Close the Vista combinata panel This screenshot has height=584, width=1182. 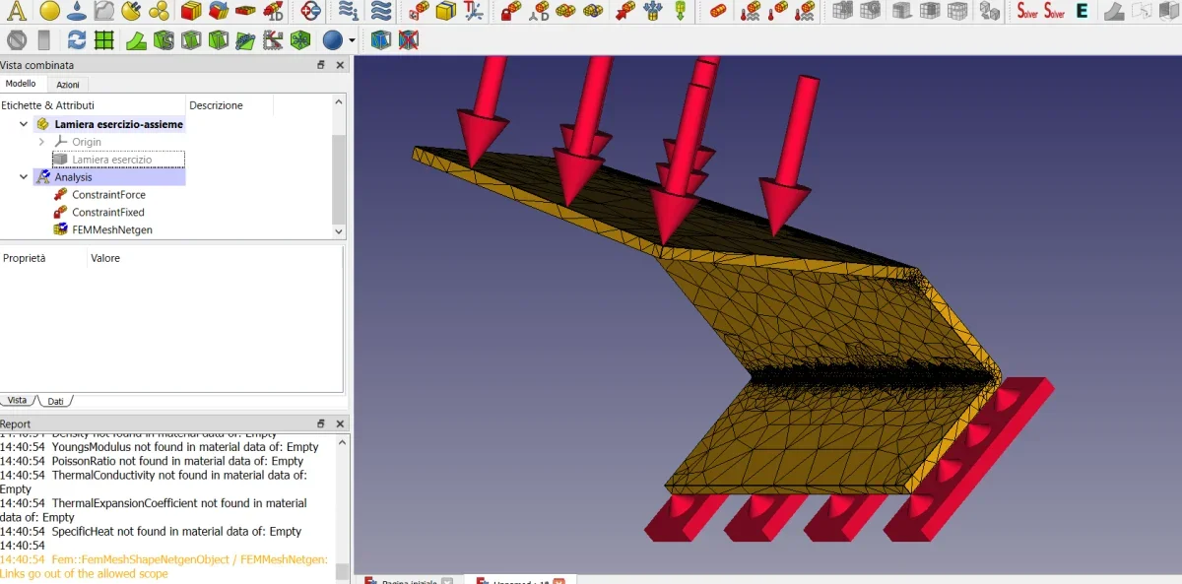point(340,65)
